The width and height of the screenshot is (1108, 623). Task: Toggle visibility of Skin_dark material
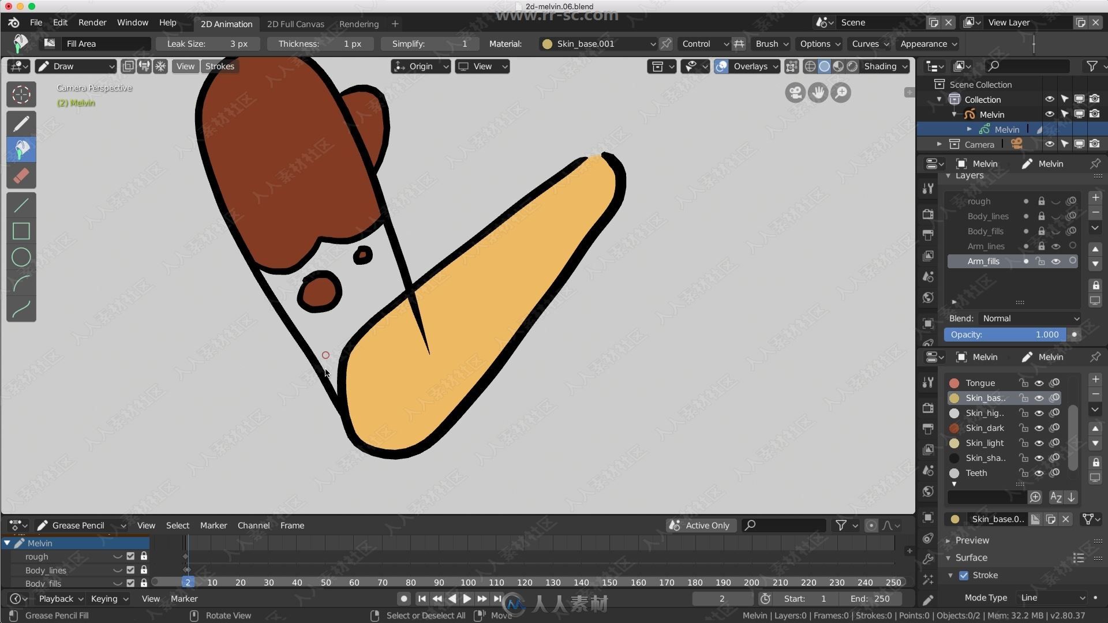coord(1039,428)
